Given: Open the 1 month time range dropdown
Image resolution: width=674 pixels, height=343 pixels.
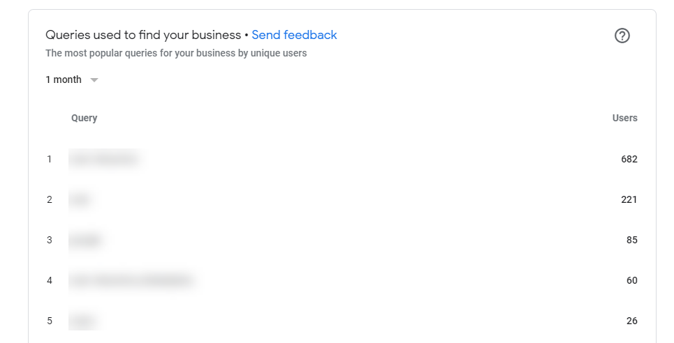Looking at the screenshot, I should point(72,80).
